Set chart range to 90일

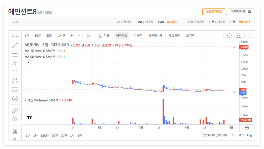pyautogui.click(x=55, y=136)
